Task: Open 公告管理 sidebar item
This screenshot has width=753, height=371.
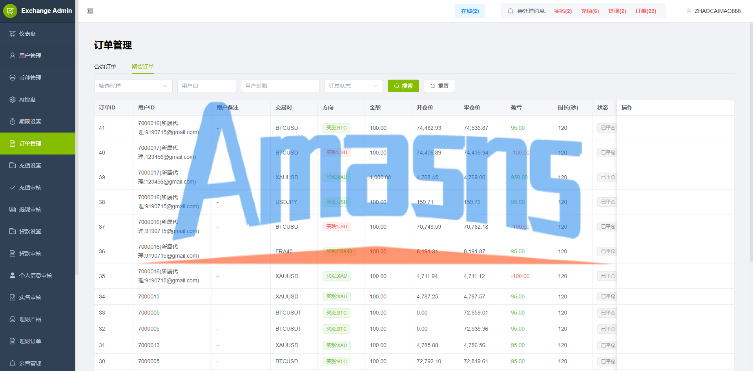Action: pos(38,362)
